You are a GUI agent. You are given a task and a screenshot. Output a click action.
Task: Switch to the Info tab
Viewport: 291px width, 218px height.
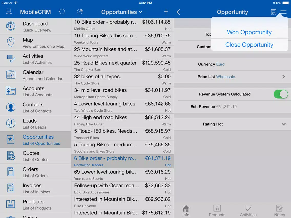(186, 211)
